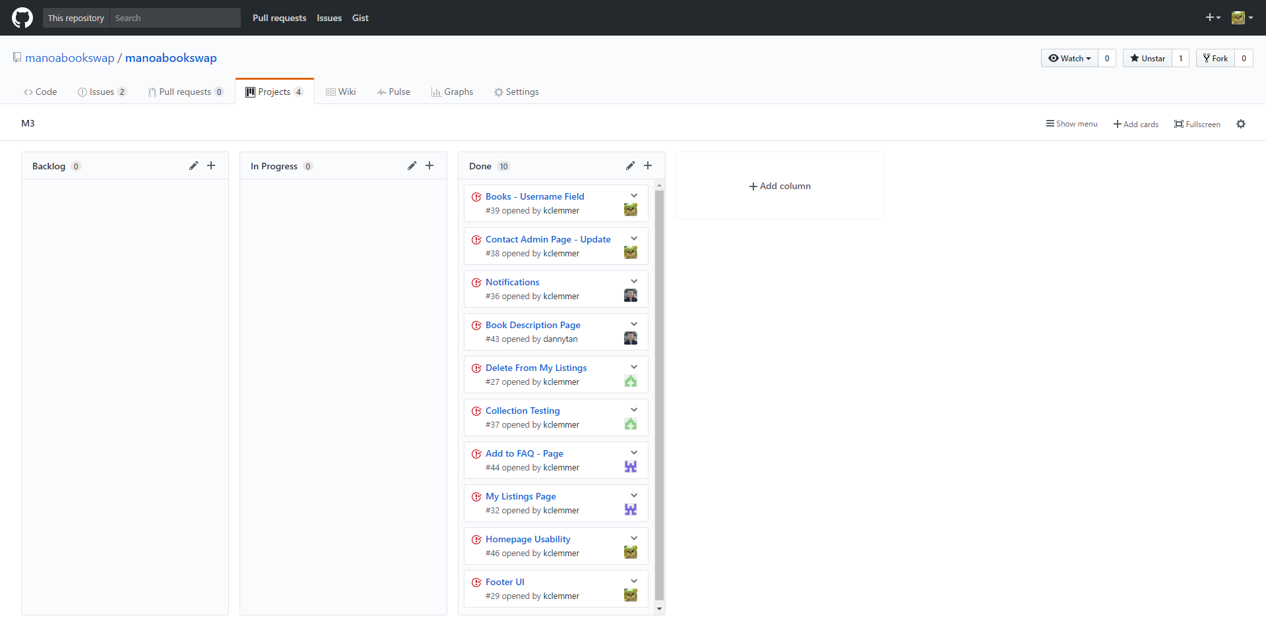Edit the Backlog column with pencil icon
The height and width of the screenshot is (626, 1266).
pos(193,165)
